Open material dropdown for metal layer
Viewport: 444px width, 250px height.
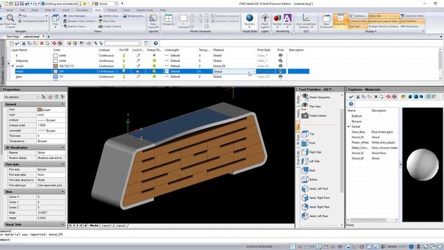tap(254, 72)
